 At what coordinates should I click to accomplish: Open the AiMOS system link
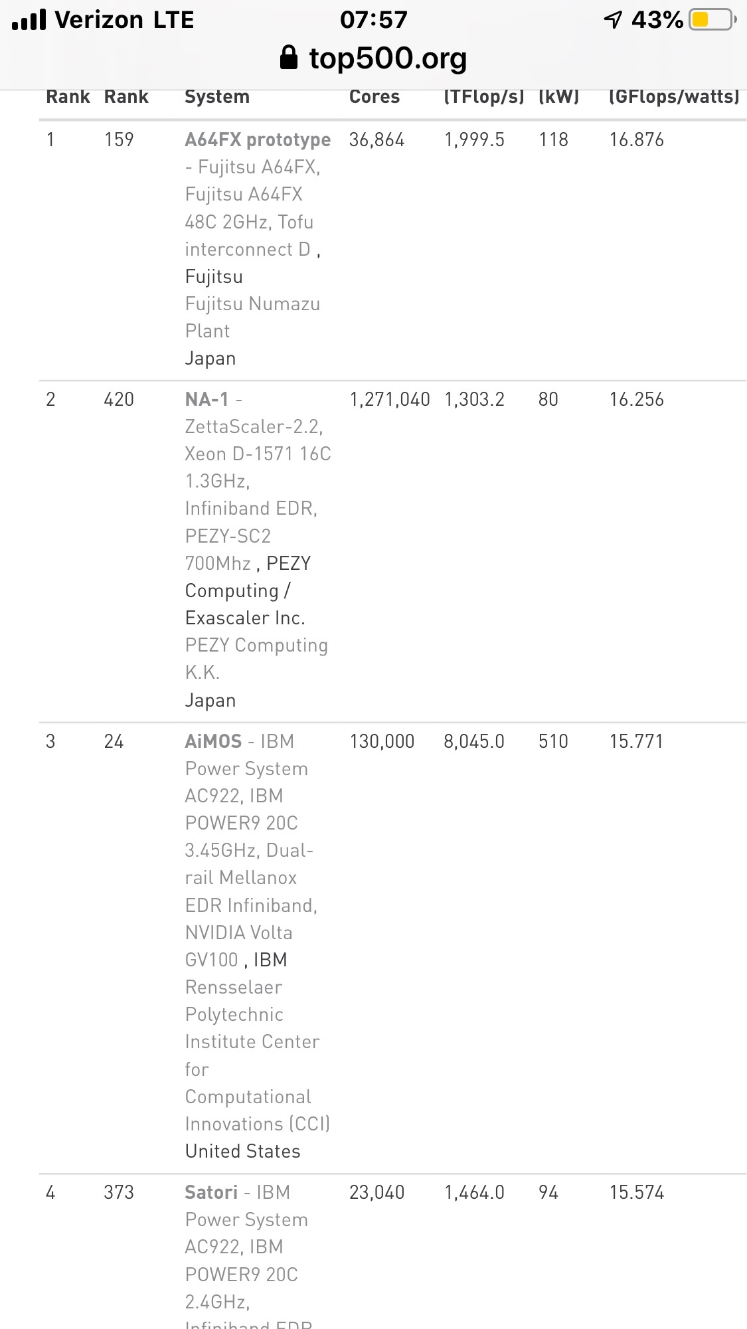pyautogui.click(x=213, y=741)
